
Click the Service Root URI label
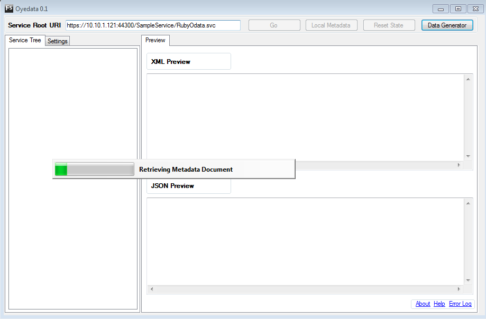(34, 25)
